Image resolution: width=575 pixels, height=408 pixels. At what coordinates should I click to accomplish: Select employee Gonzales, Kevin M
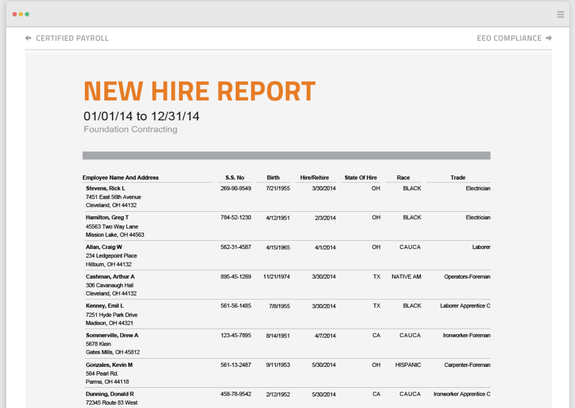point(109,365)
